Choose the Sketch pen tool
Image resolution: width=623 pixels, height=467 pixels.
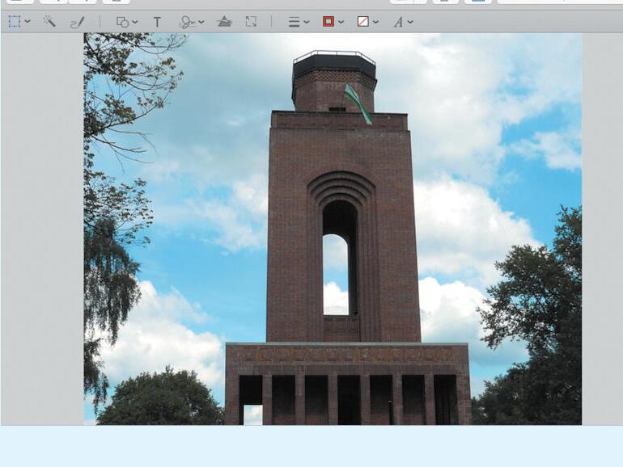click(77, 23)
